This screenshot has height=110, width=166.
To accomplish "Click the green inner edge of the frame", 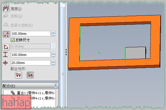I will (80, 43).
